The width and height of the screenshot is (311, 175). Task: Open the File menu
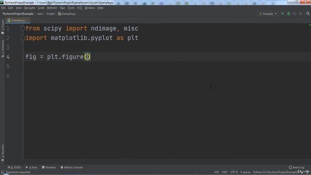(3, 8)
